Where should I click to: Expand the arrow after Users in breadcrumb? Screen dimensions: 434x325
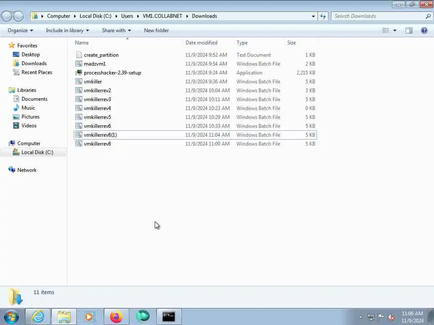138,16
